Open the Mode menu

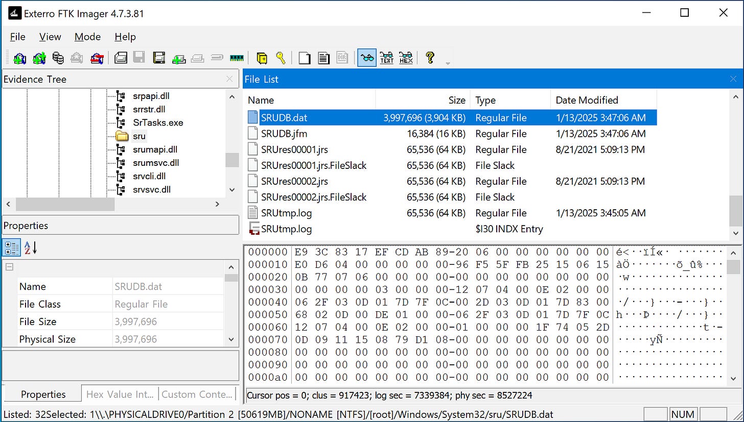[87, 37]
